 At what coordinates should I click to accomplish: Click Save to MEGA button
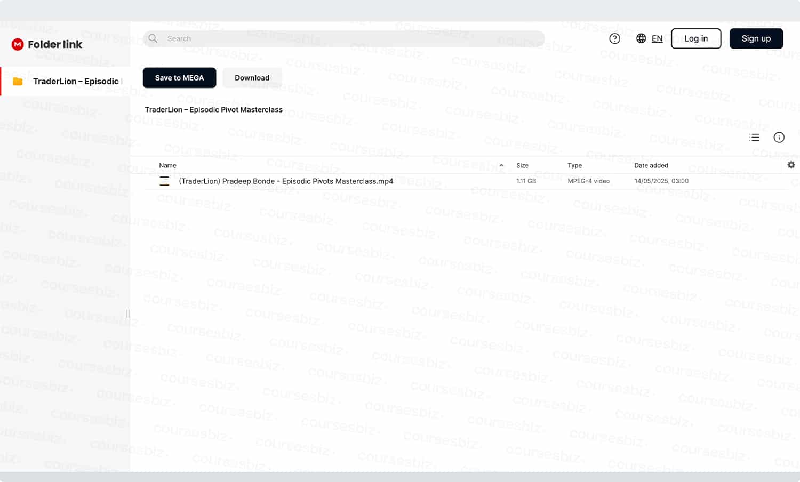tap(179, 78)
